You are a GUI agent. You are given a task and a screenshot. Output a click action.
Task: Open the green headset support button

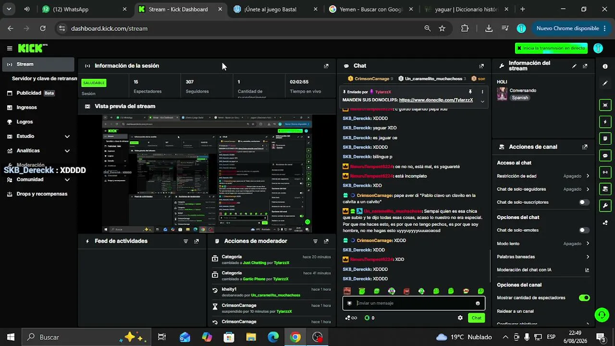(602, 315)
